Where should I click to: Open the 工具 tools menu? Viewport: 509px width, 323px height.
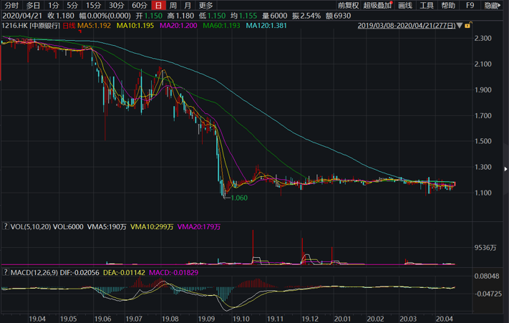[427, 6]
